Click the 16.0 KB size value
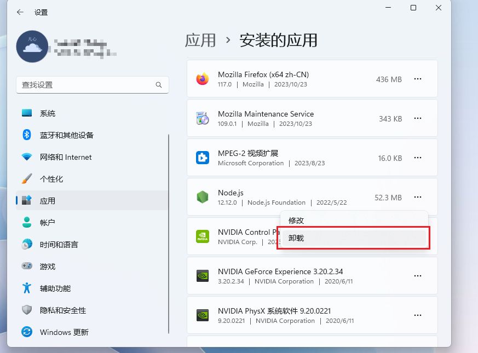 click(390, 158)
